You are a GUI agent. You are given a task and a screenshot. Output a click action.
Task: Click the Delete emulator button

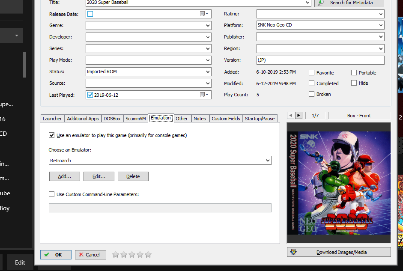133,176
